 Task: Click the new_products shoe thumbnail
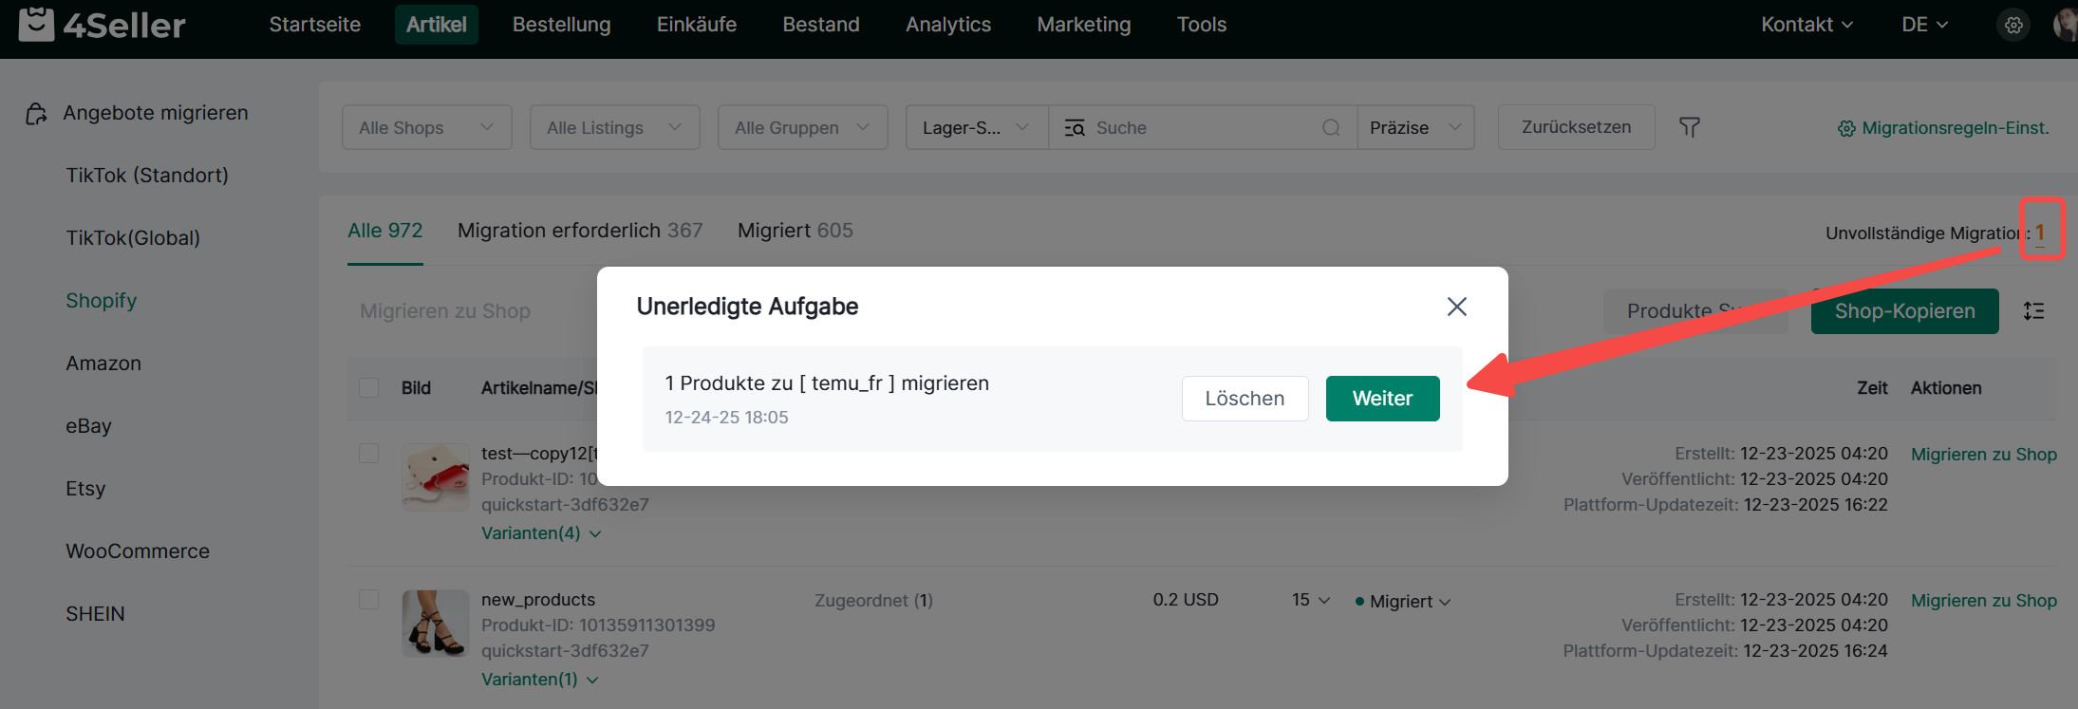click(x=436, y=624)
